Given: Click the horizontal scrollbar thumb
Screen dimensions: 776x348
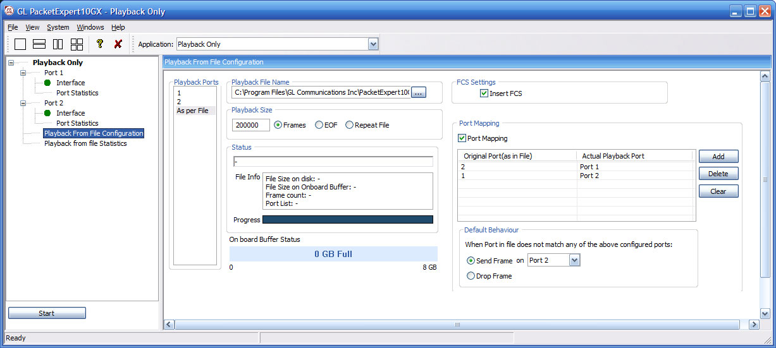Looking at the screenshot, I should (457, 325).
